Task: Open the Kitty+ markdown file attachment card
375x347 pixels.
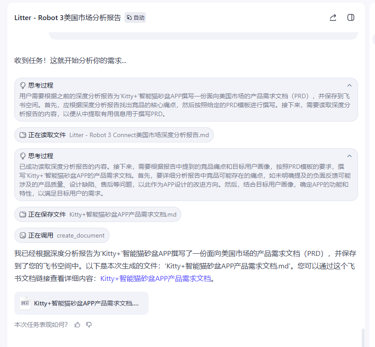Action: click(81, 303)
